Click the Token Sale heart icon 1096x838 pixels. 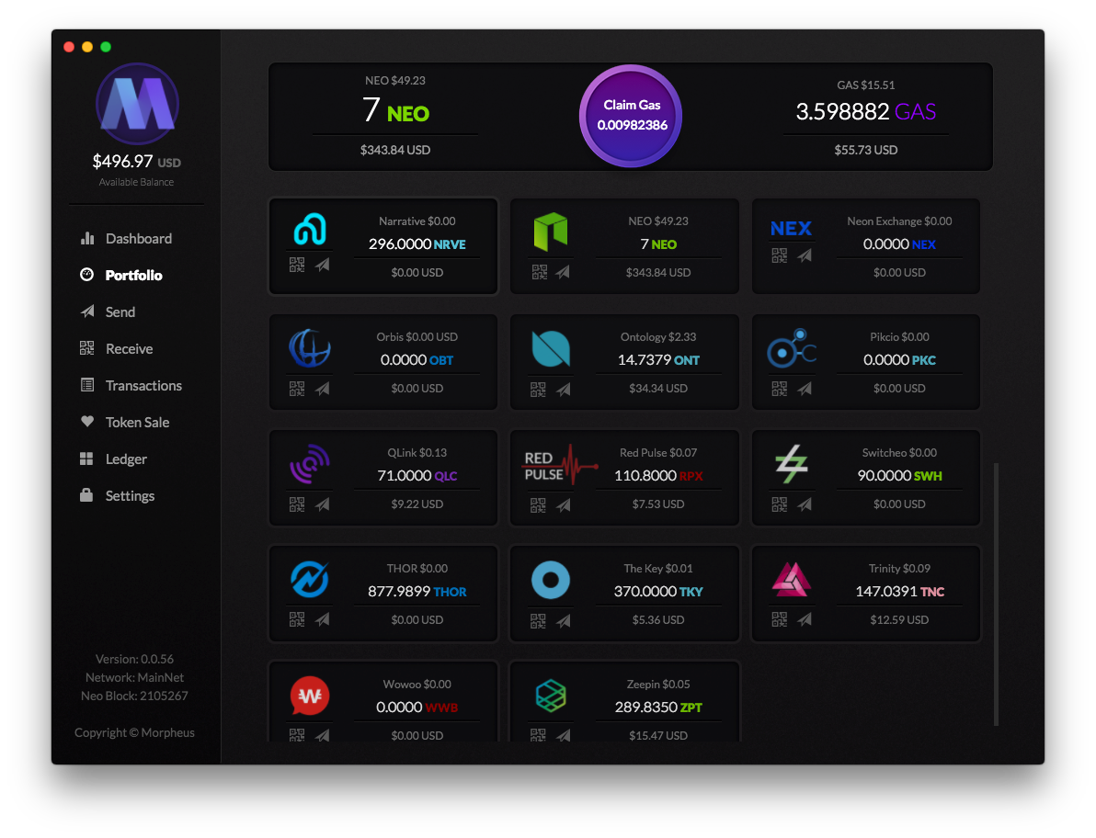coord(86,421)
